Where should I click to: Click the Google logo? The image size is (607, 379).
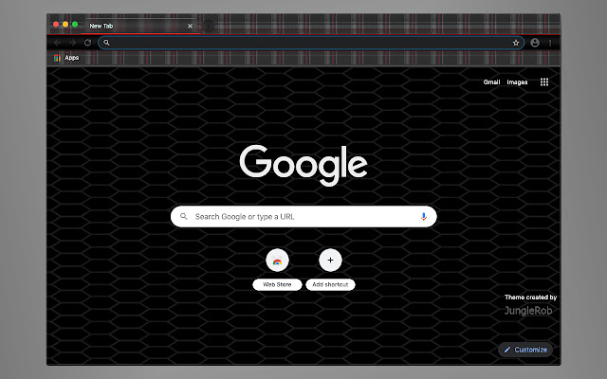pyautogui.click(x=303, y=165)
